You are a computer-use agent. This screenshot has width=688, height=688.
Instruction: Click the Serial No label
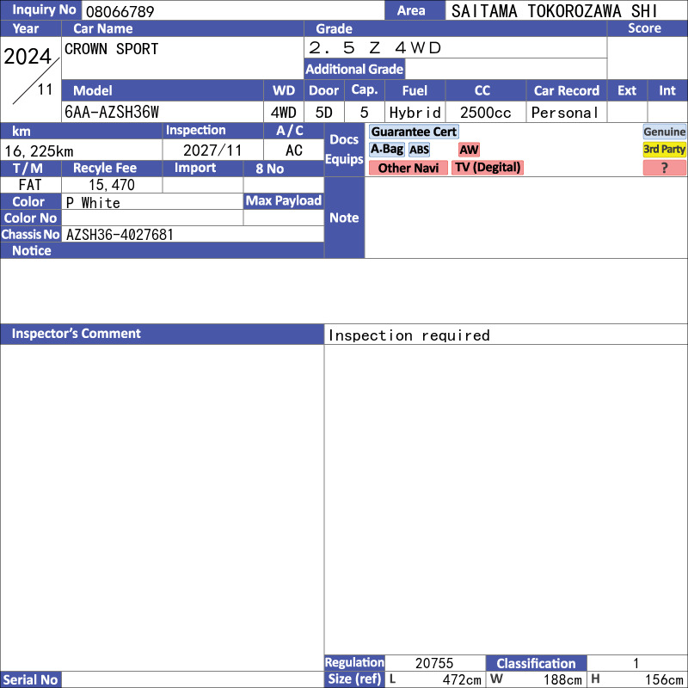click(30, 679)
